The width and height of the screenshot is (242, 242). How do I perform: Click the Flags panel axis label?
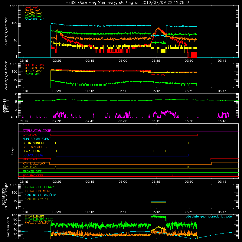[12, 151]
